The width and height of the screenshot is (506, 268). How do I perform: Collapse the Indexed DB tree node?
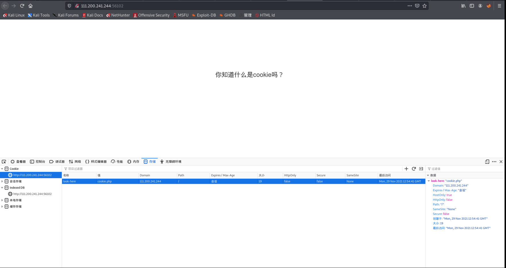2,188
